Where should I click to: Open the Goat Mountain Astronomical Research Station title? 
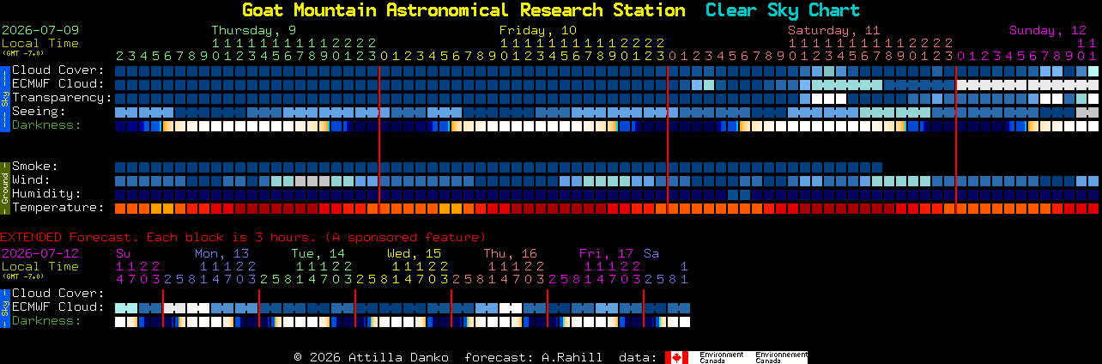463,10
